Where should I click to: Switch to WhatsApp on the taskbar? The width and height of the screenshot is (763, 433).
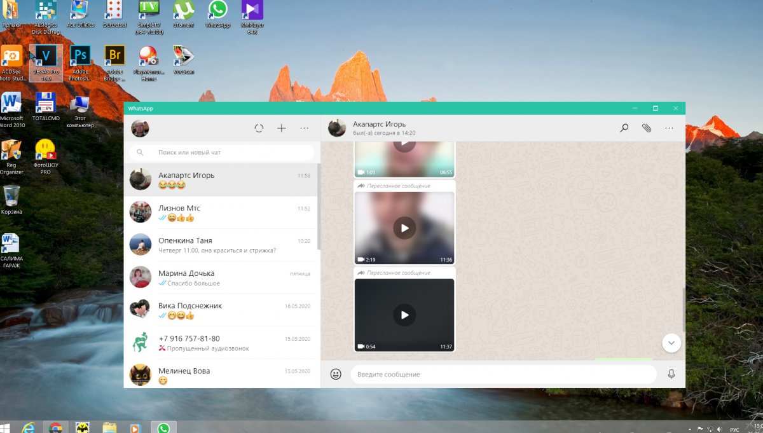click(163, 427)
